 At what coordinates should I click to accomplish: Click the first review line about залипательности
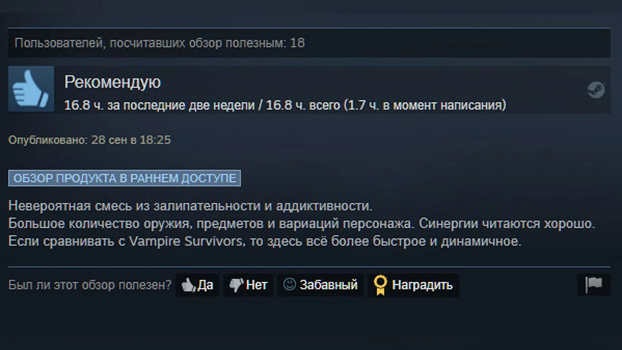point(191,206)
